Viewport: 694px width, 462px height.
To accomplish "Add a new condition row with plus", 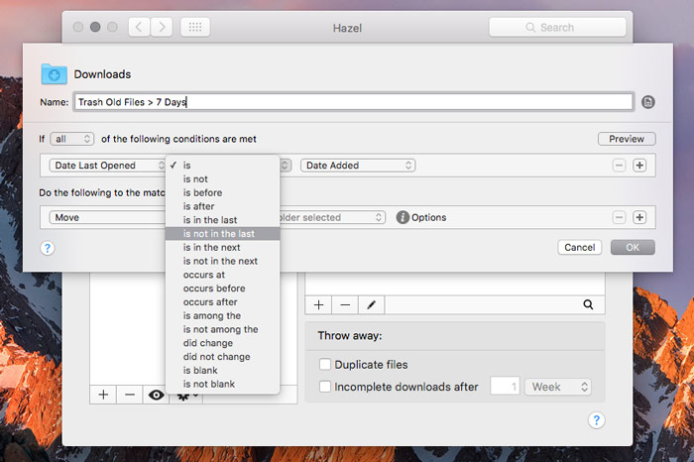I will pos(639,166).
